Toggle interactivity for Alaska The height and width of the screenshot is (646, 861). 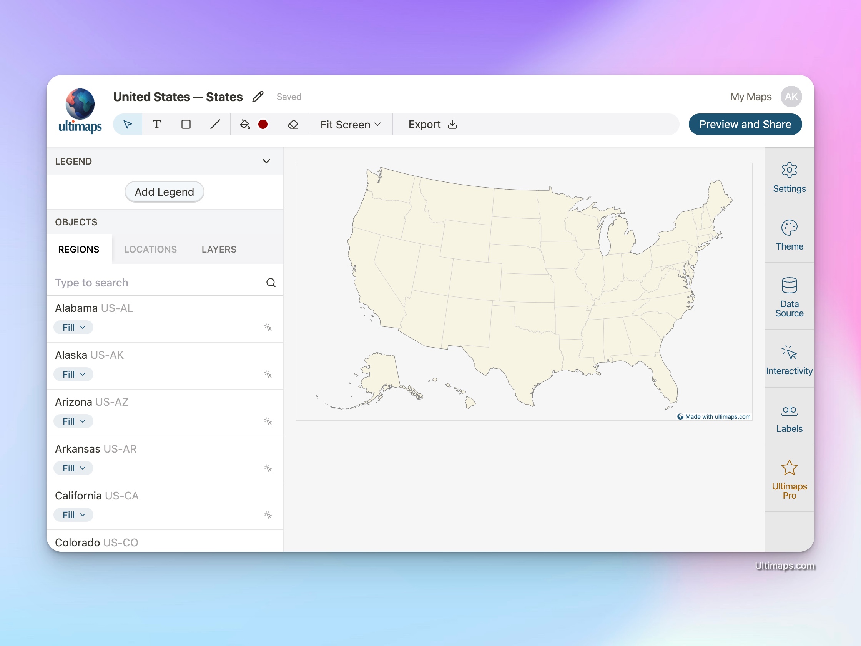point(268,374)
